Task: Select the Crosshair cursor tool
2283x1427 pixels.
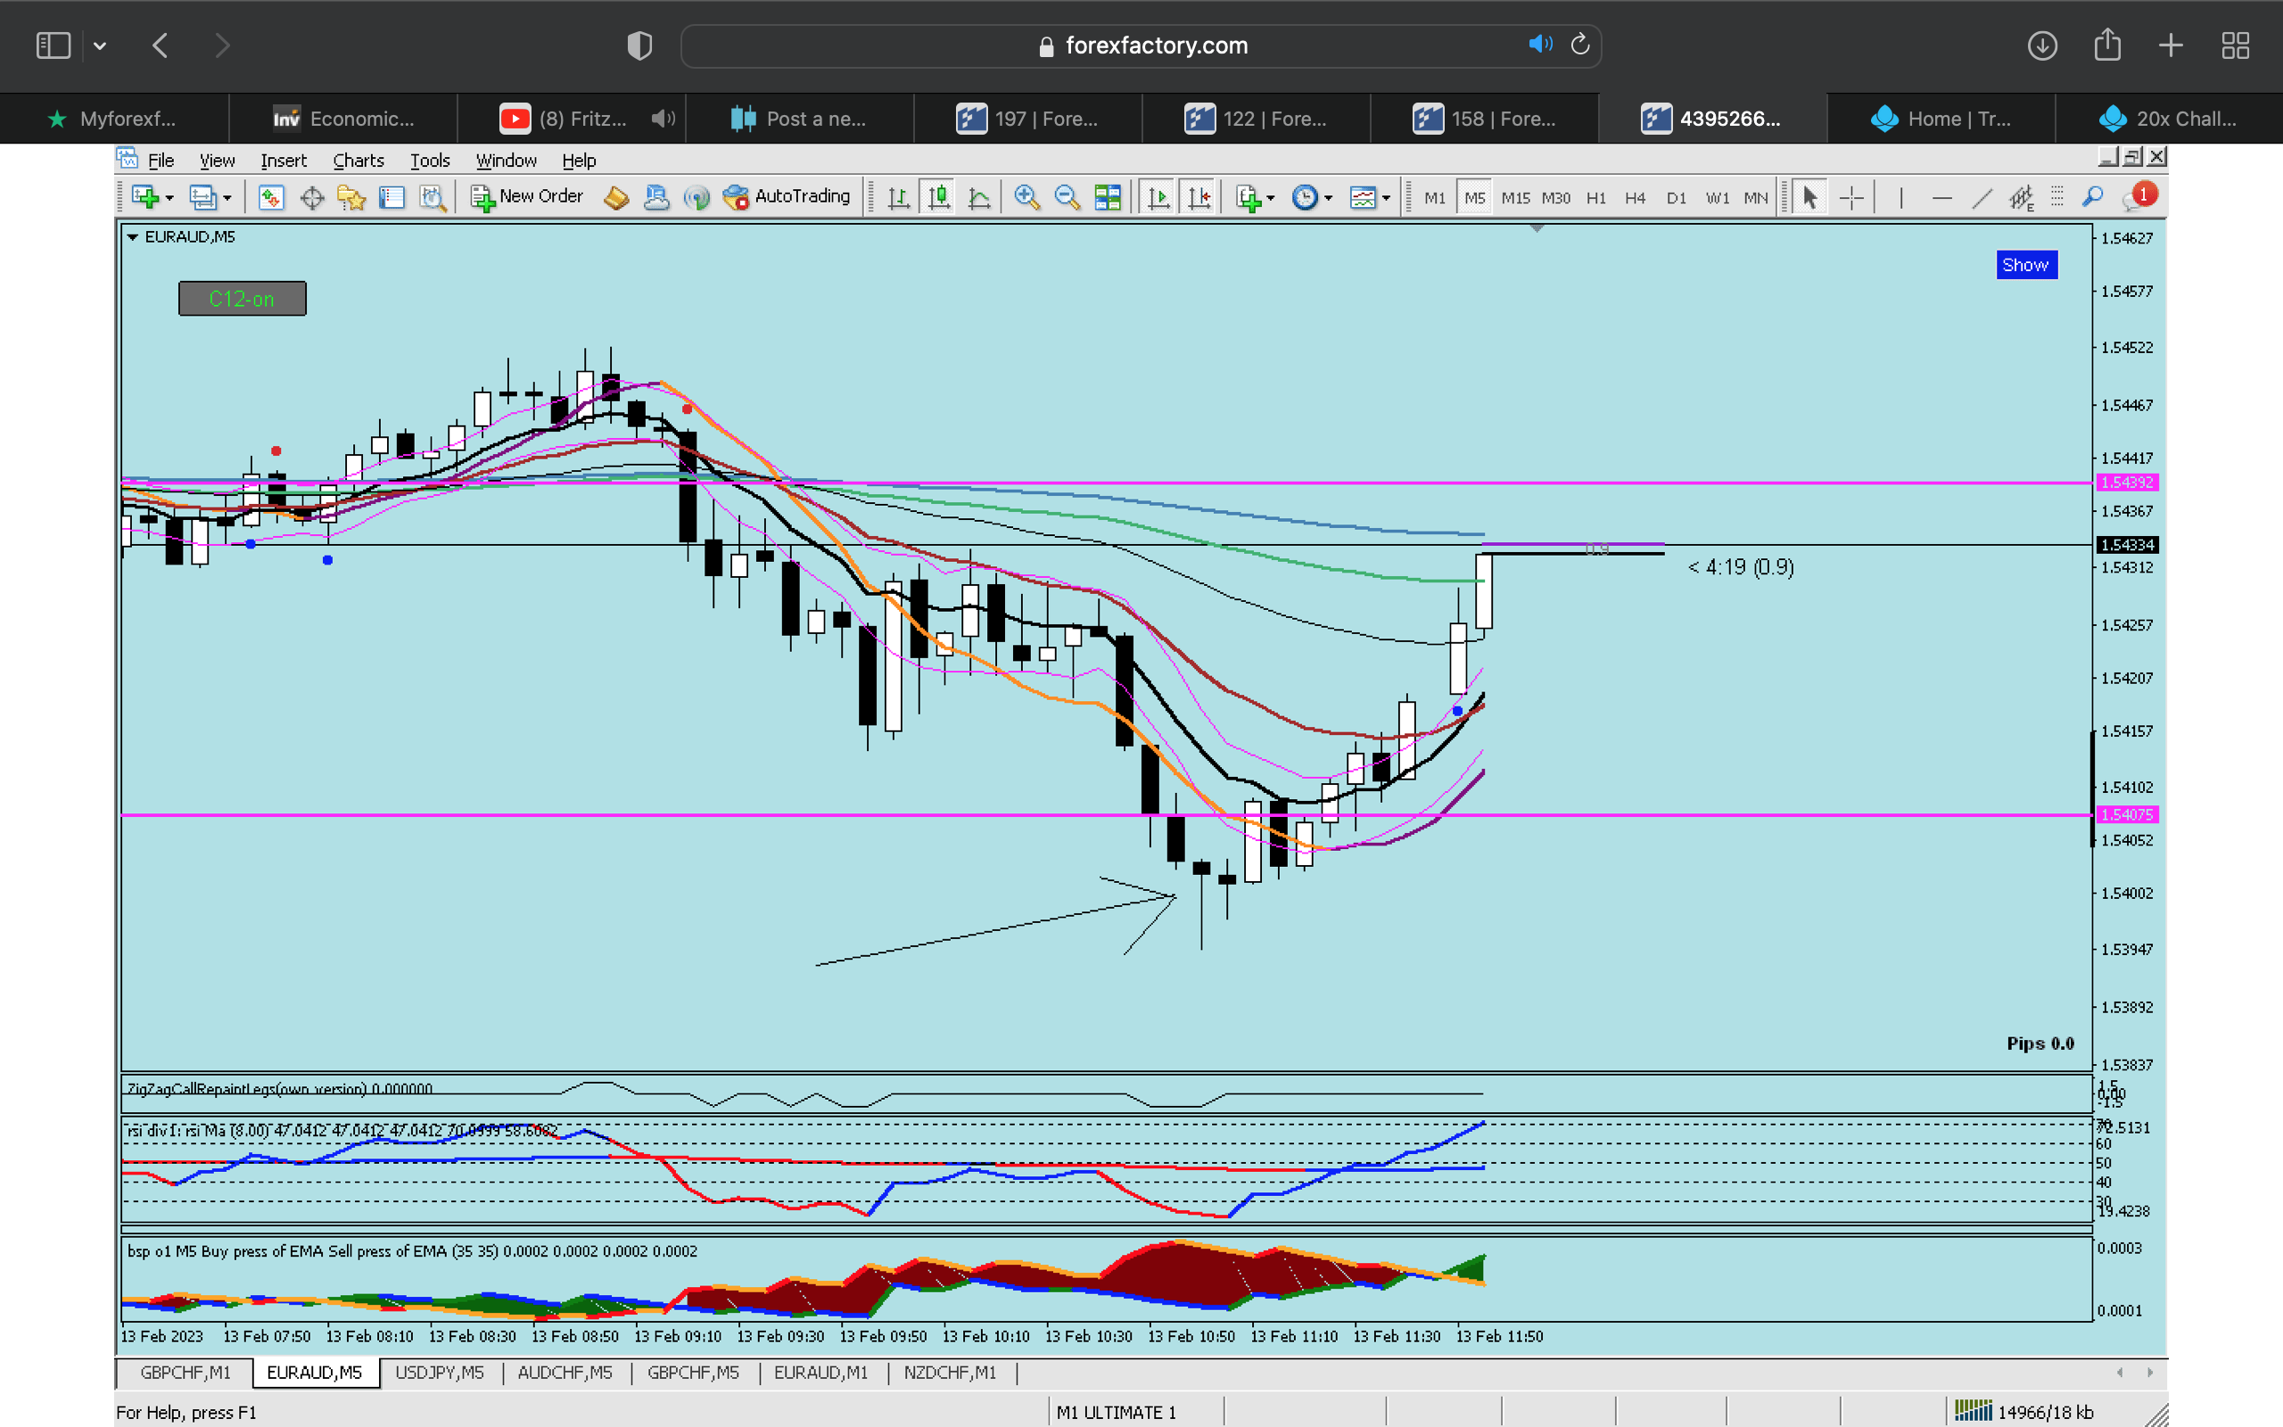Action: pyautogui.click(x=1851, y=197)
